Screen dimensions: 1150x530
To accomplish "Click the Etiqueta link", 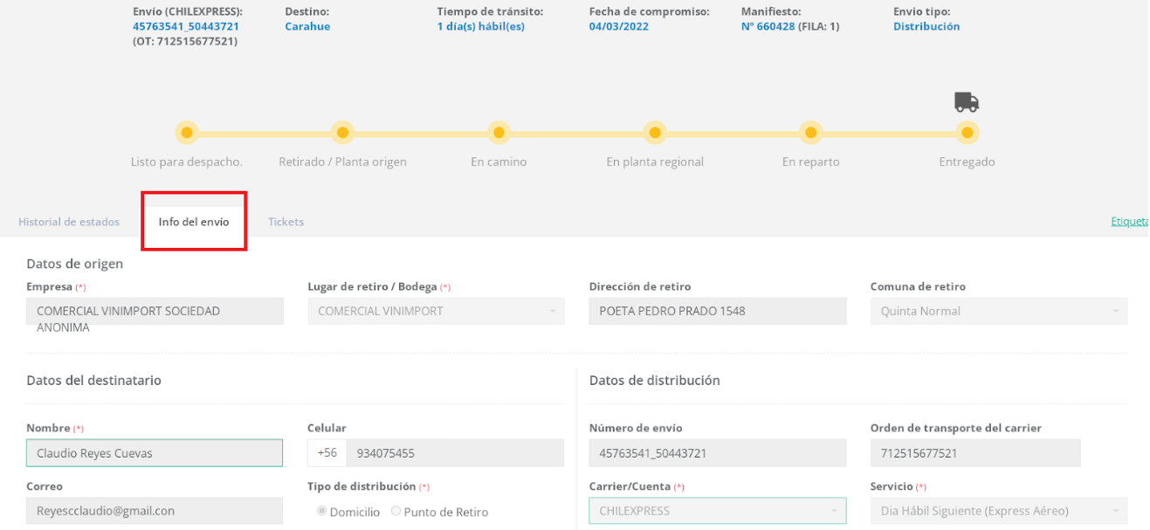I will tap(1130, 221).
